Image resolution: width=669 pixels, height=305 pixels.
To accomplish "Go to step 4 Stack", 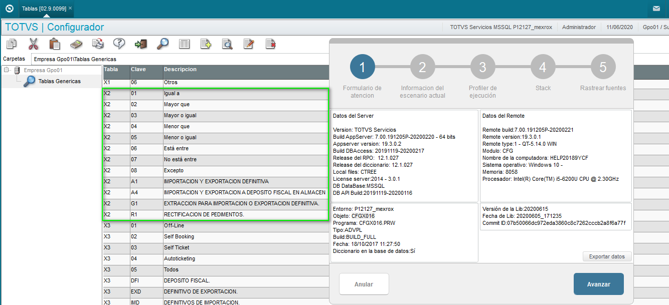I will click(543, 67).
